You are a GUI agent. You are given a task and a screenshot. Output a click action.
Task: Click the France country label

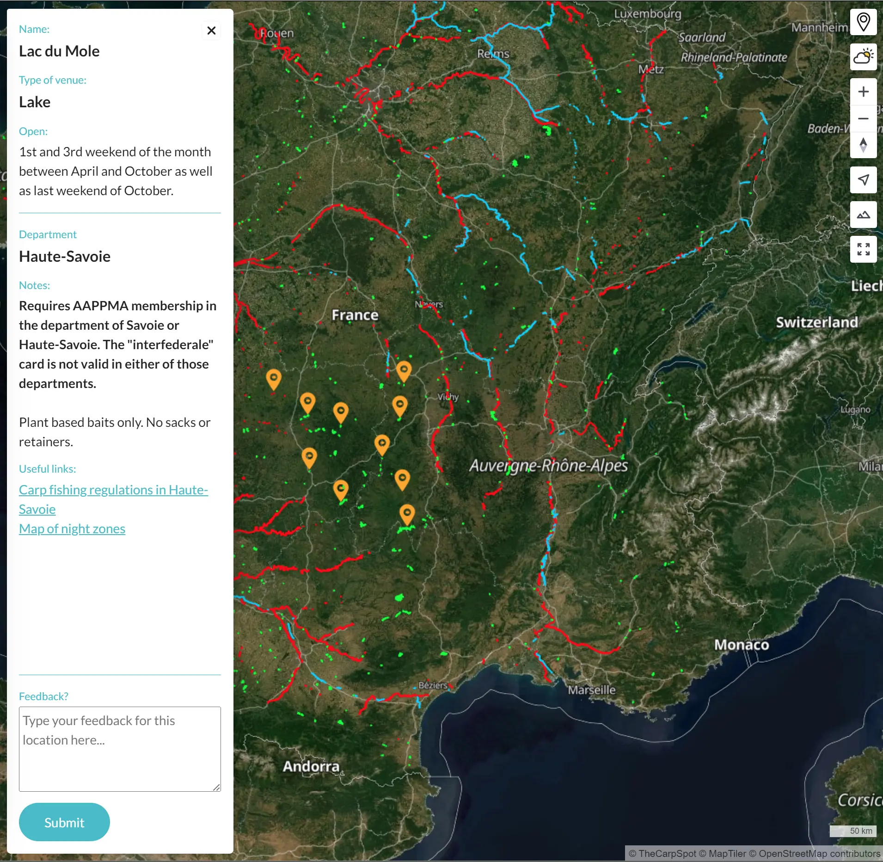pyautogui.click(x=355, y=315)
